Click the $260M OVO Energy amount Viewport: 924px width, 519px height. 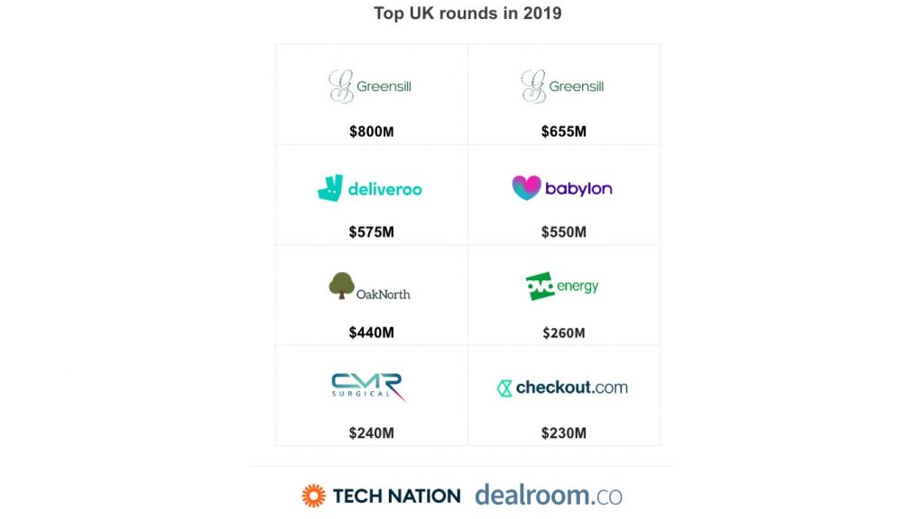point(564,332)
